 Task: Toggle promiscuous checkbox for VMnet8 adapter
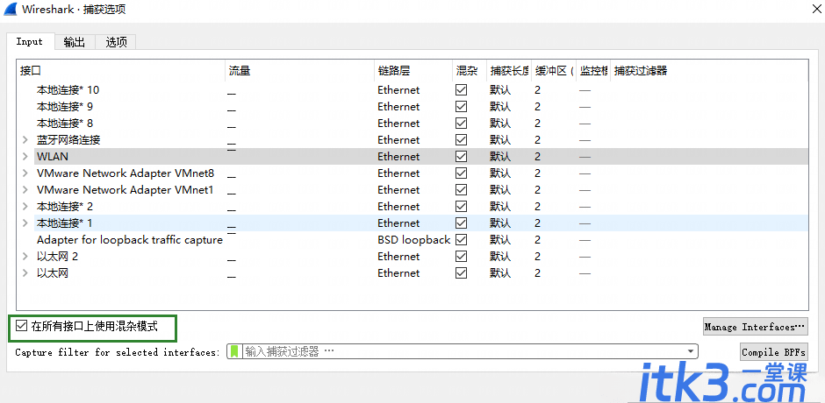pyautogui.click(x=462, y=173)
